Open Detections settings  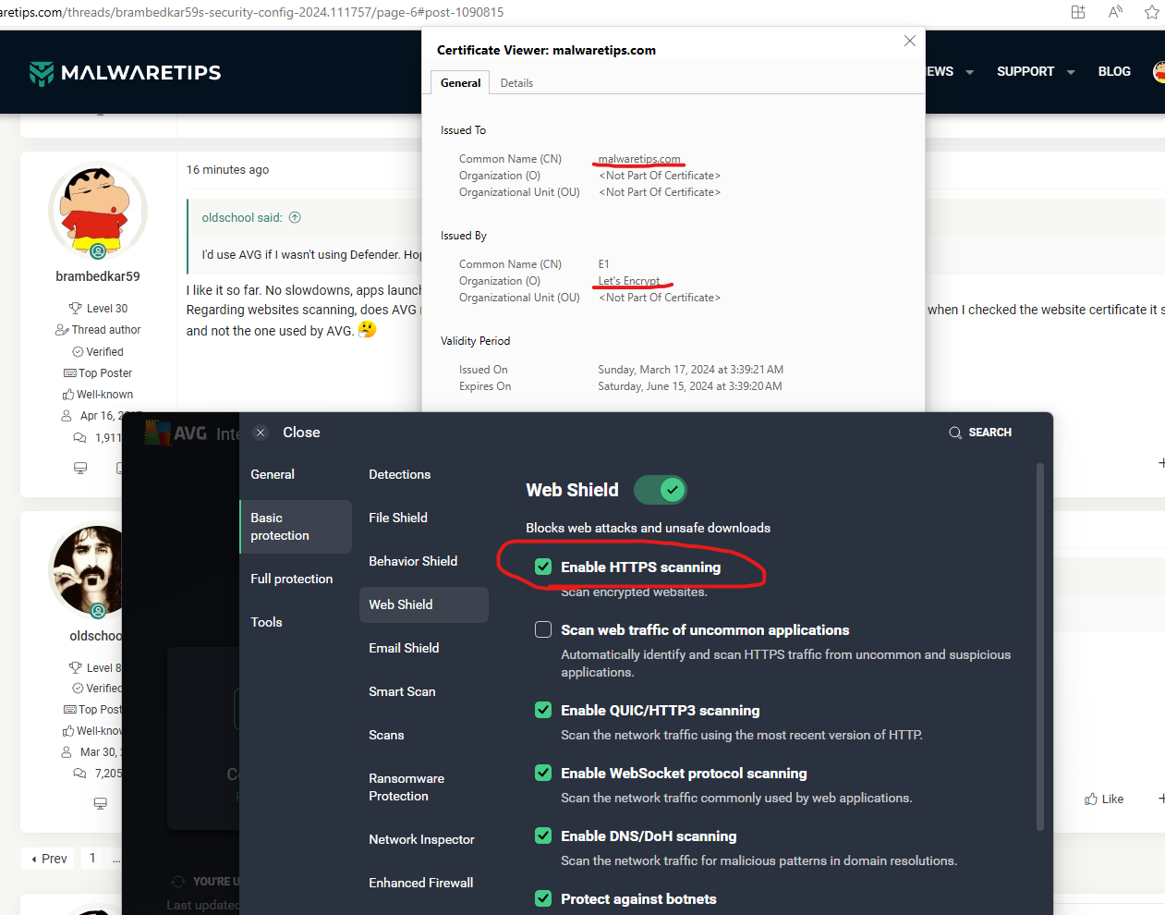coord(399,474)
